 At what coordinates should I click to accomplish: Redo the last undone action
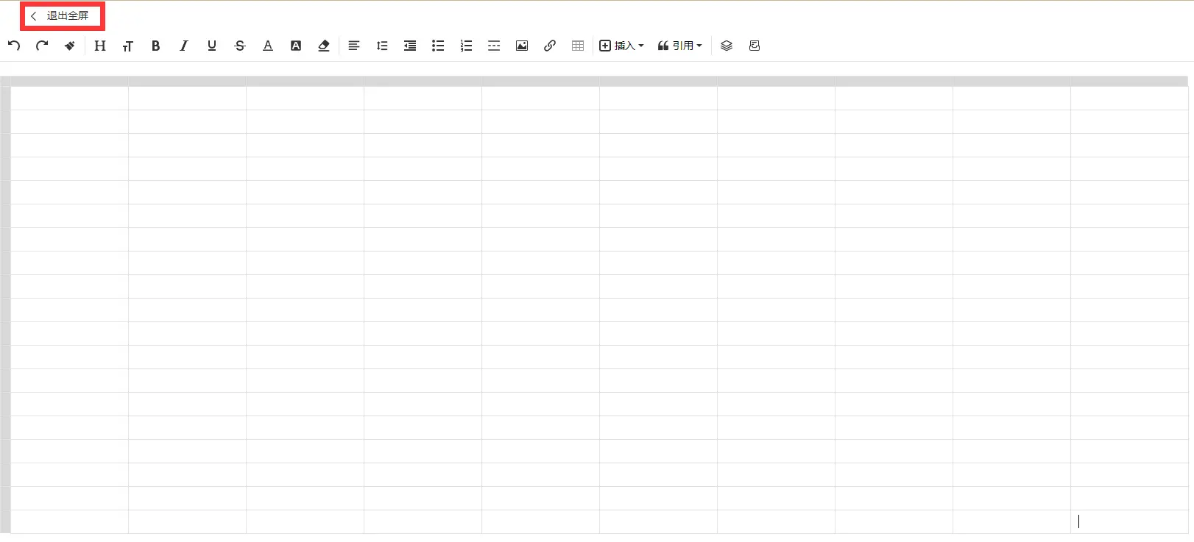tap(42, 46)
